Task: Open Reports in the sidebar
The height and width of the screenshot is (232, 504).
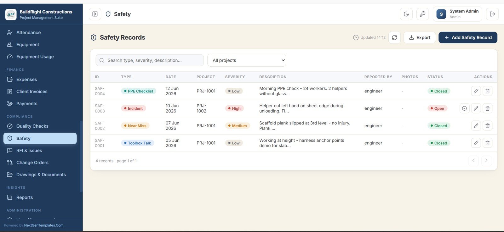Action: (x=40, y=197)
